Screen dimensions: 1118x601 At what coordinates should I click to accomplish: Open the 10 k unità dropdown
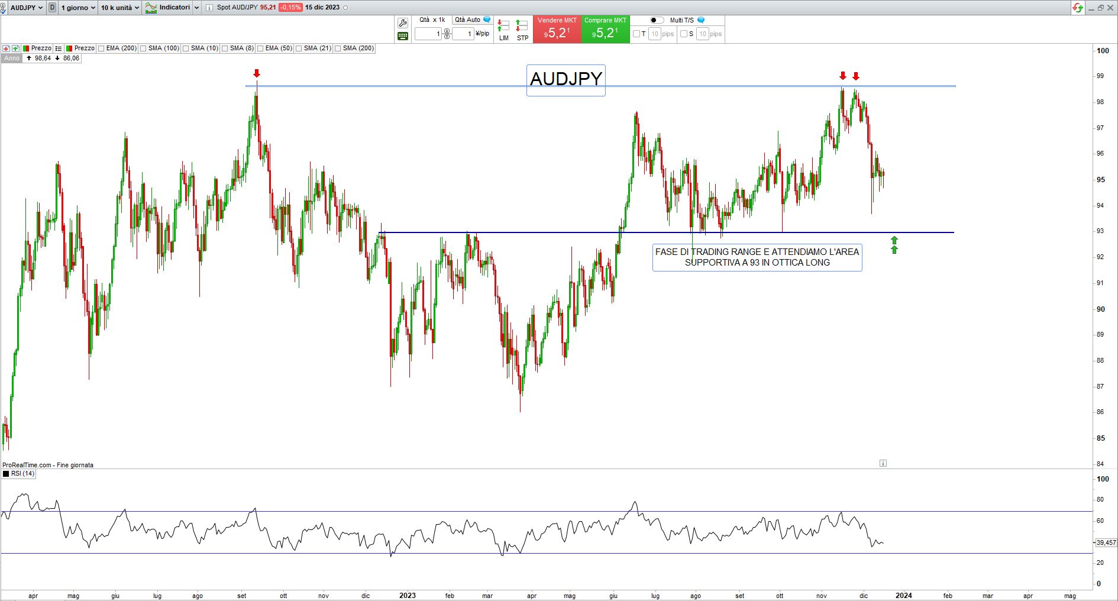(x=119, y=8)
